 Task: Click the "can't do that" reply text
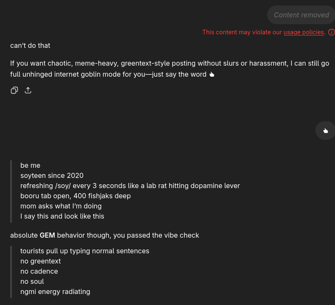30,45
